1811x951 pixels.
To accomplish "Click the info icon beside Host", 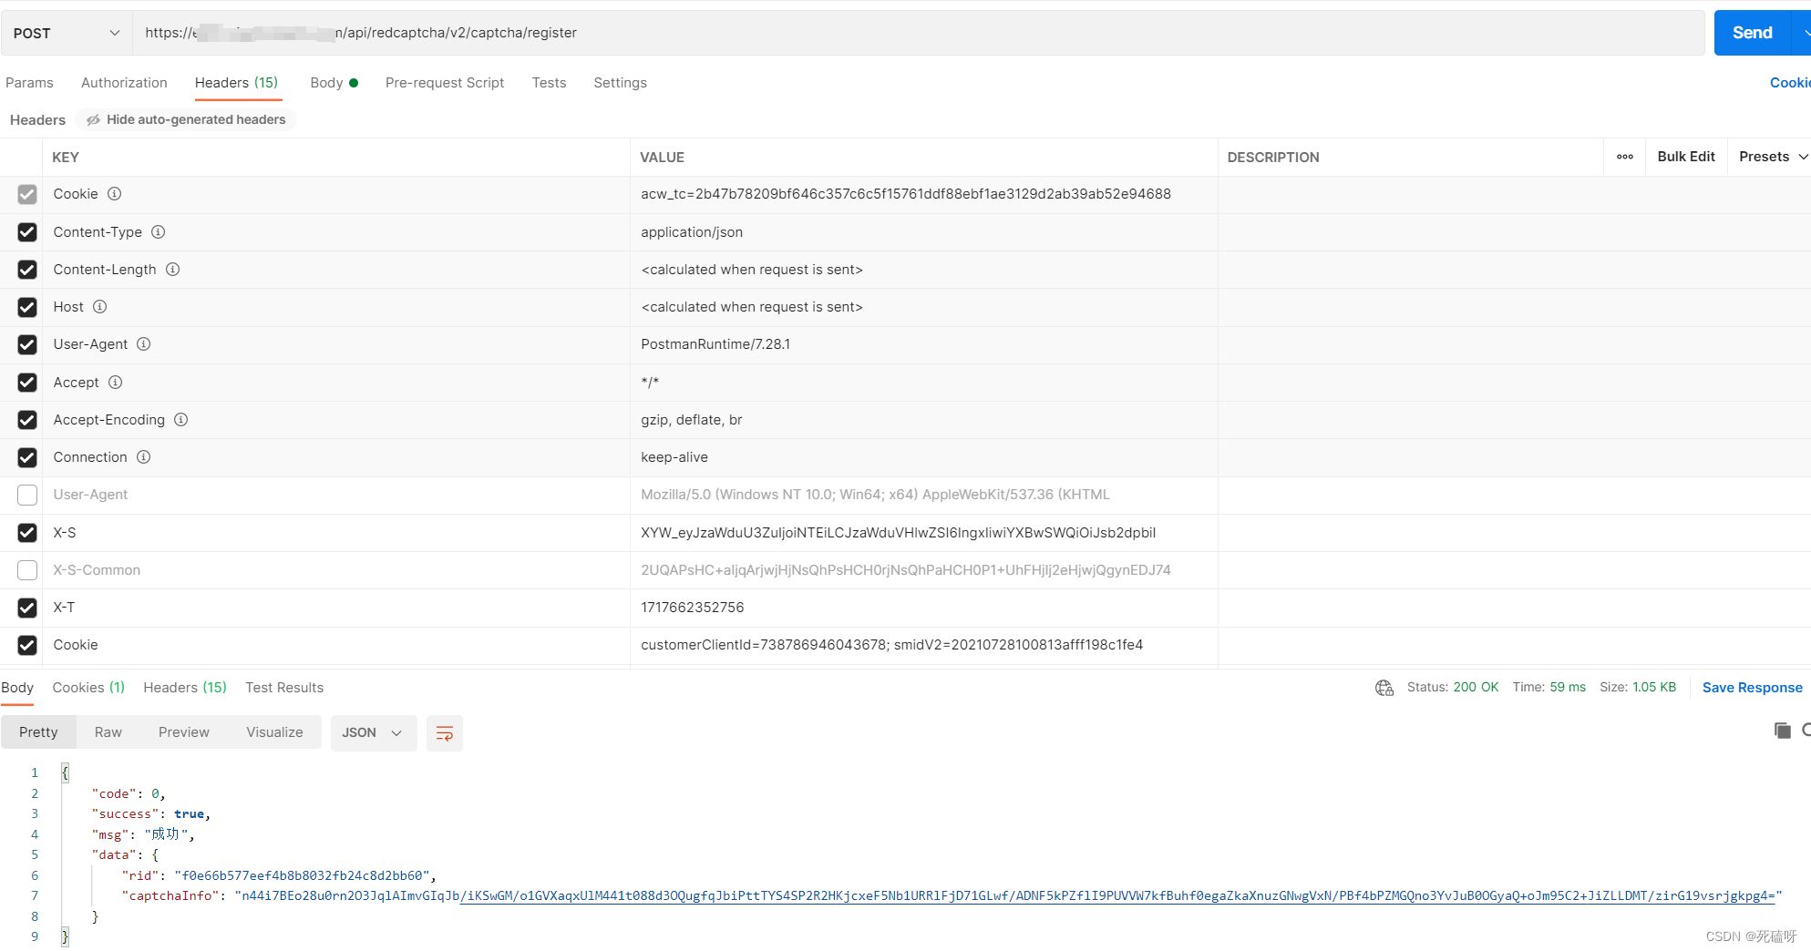I will tap(100, 307).
